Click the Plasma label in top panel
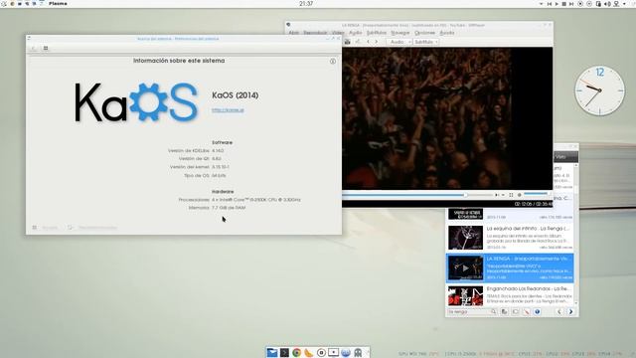636x358 pixels. point(58,3)
